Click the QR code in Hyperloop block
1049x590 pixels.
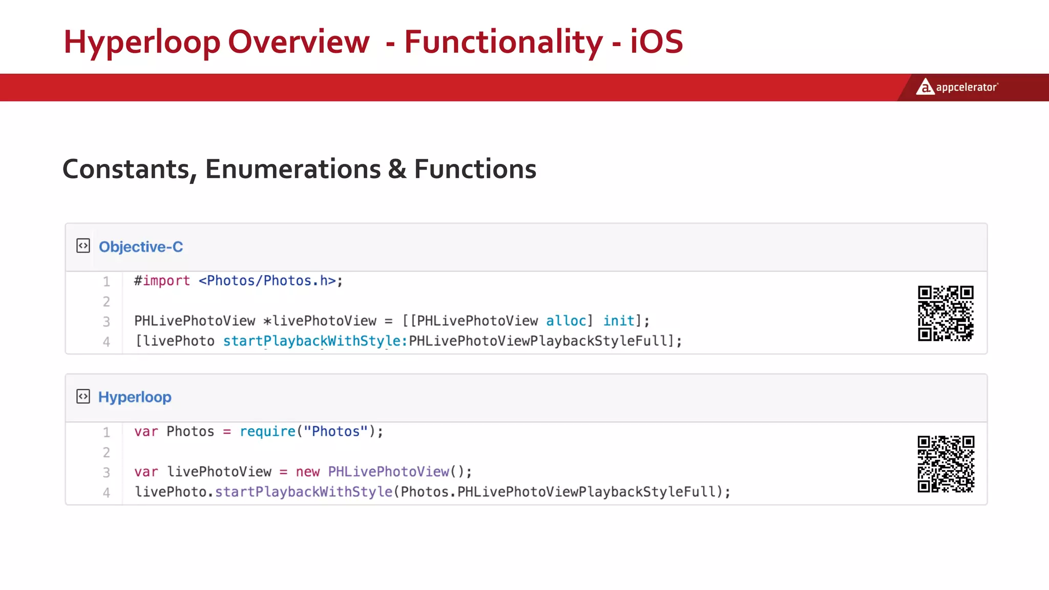coord(946,464)
